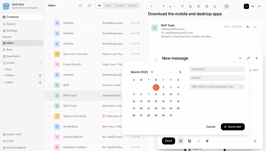Open the March 2023 month dropdown
Screen dimensions: 266x151
click(142, 72)
